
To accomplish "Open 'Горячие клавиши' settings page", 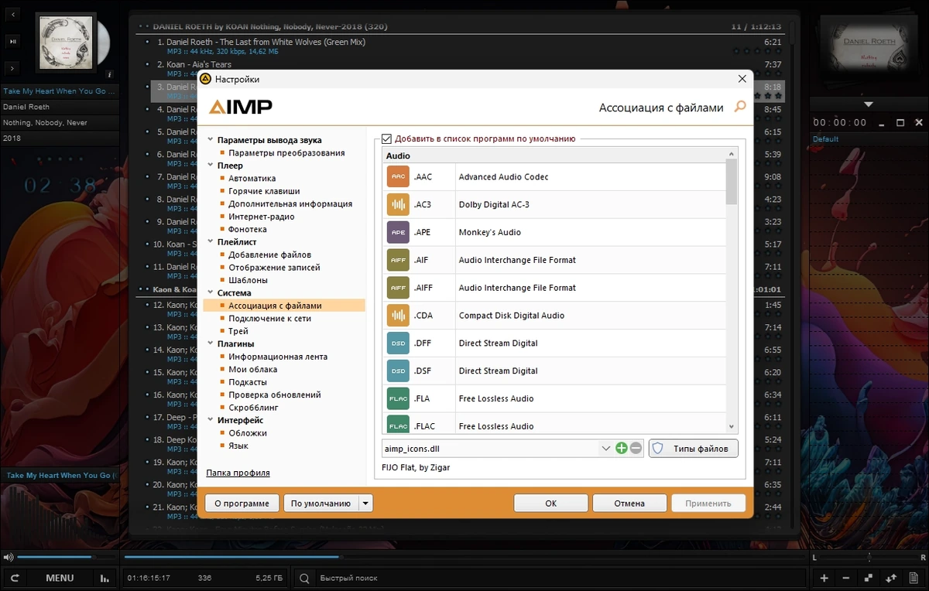I will [264, 191].
